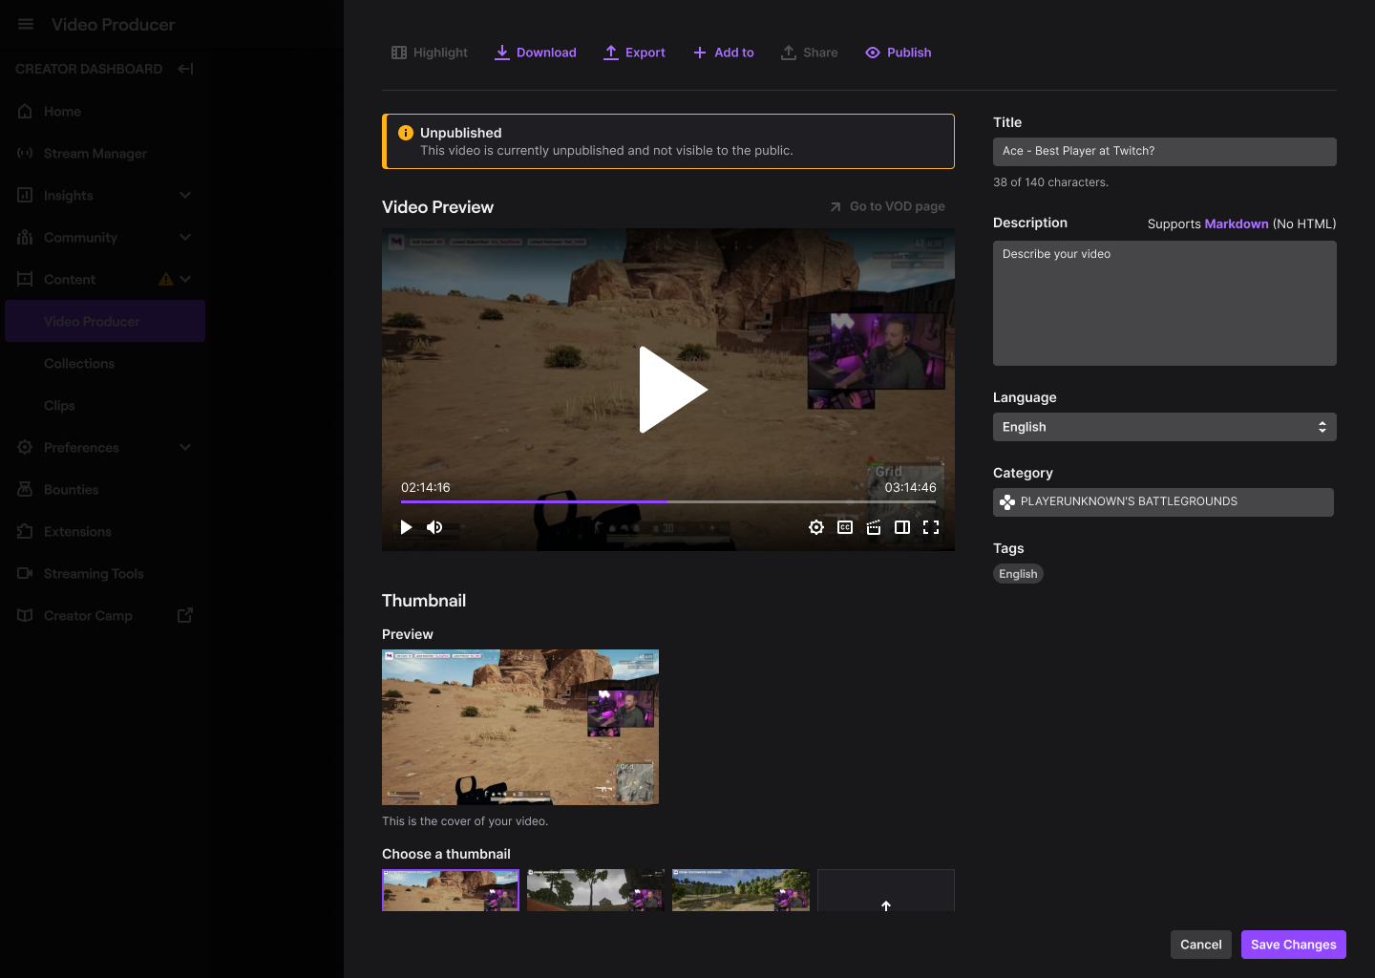Click the video progress bar

pyautogui.click(x=668, y=501)
